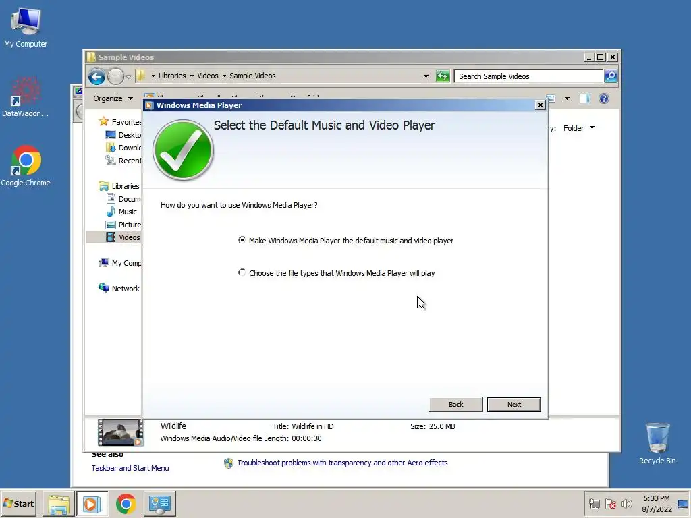Click Sample Videos in the address breadcrumb
The height and width of the screenshot is (518, 691).
252,76
